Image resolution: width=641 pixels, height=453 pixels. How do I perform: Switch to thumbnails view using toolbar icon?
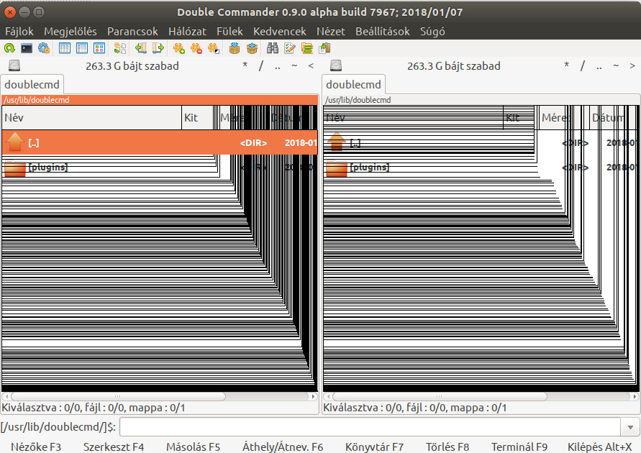pyautogui.click(x=99, y=48)
